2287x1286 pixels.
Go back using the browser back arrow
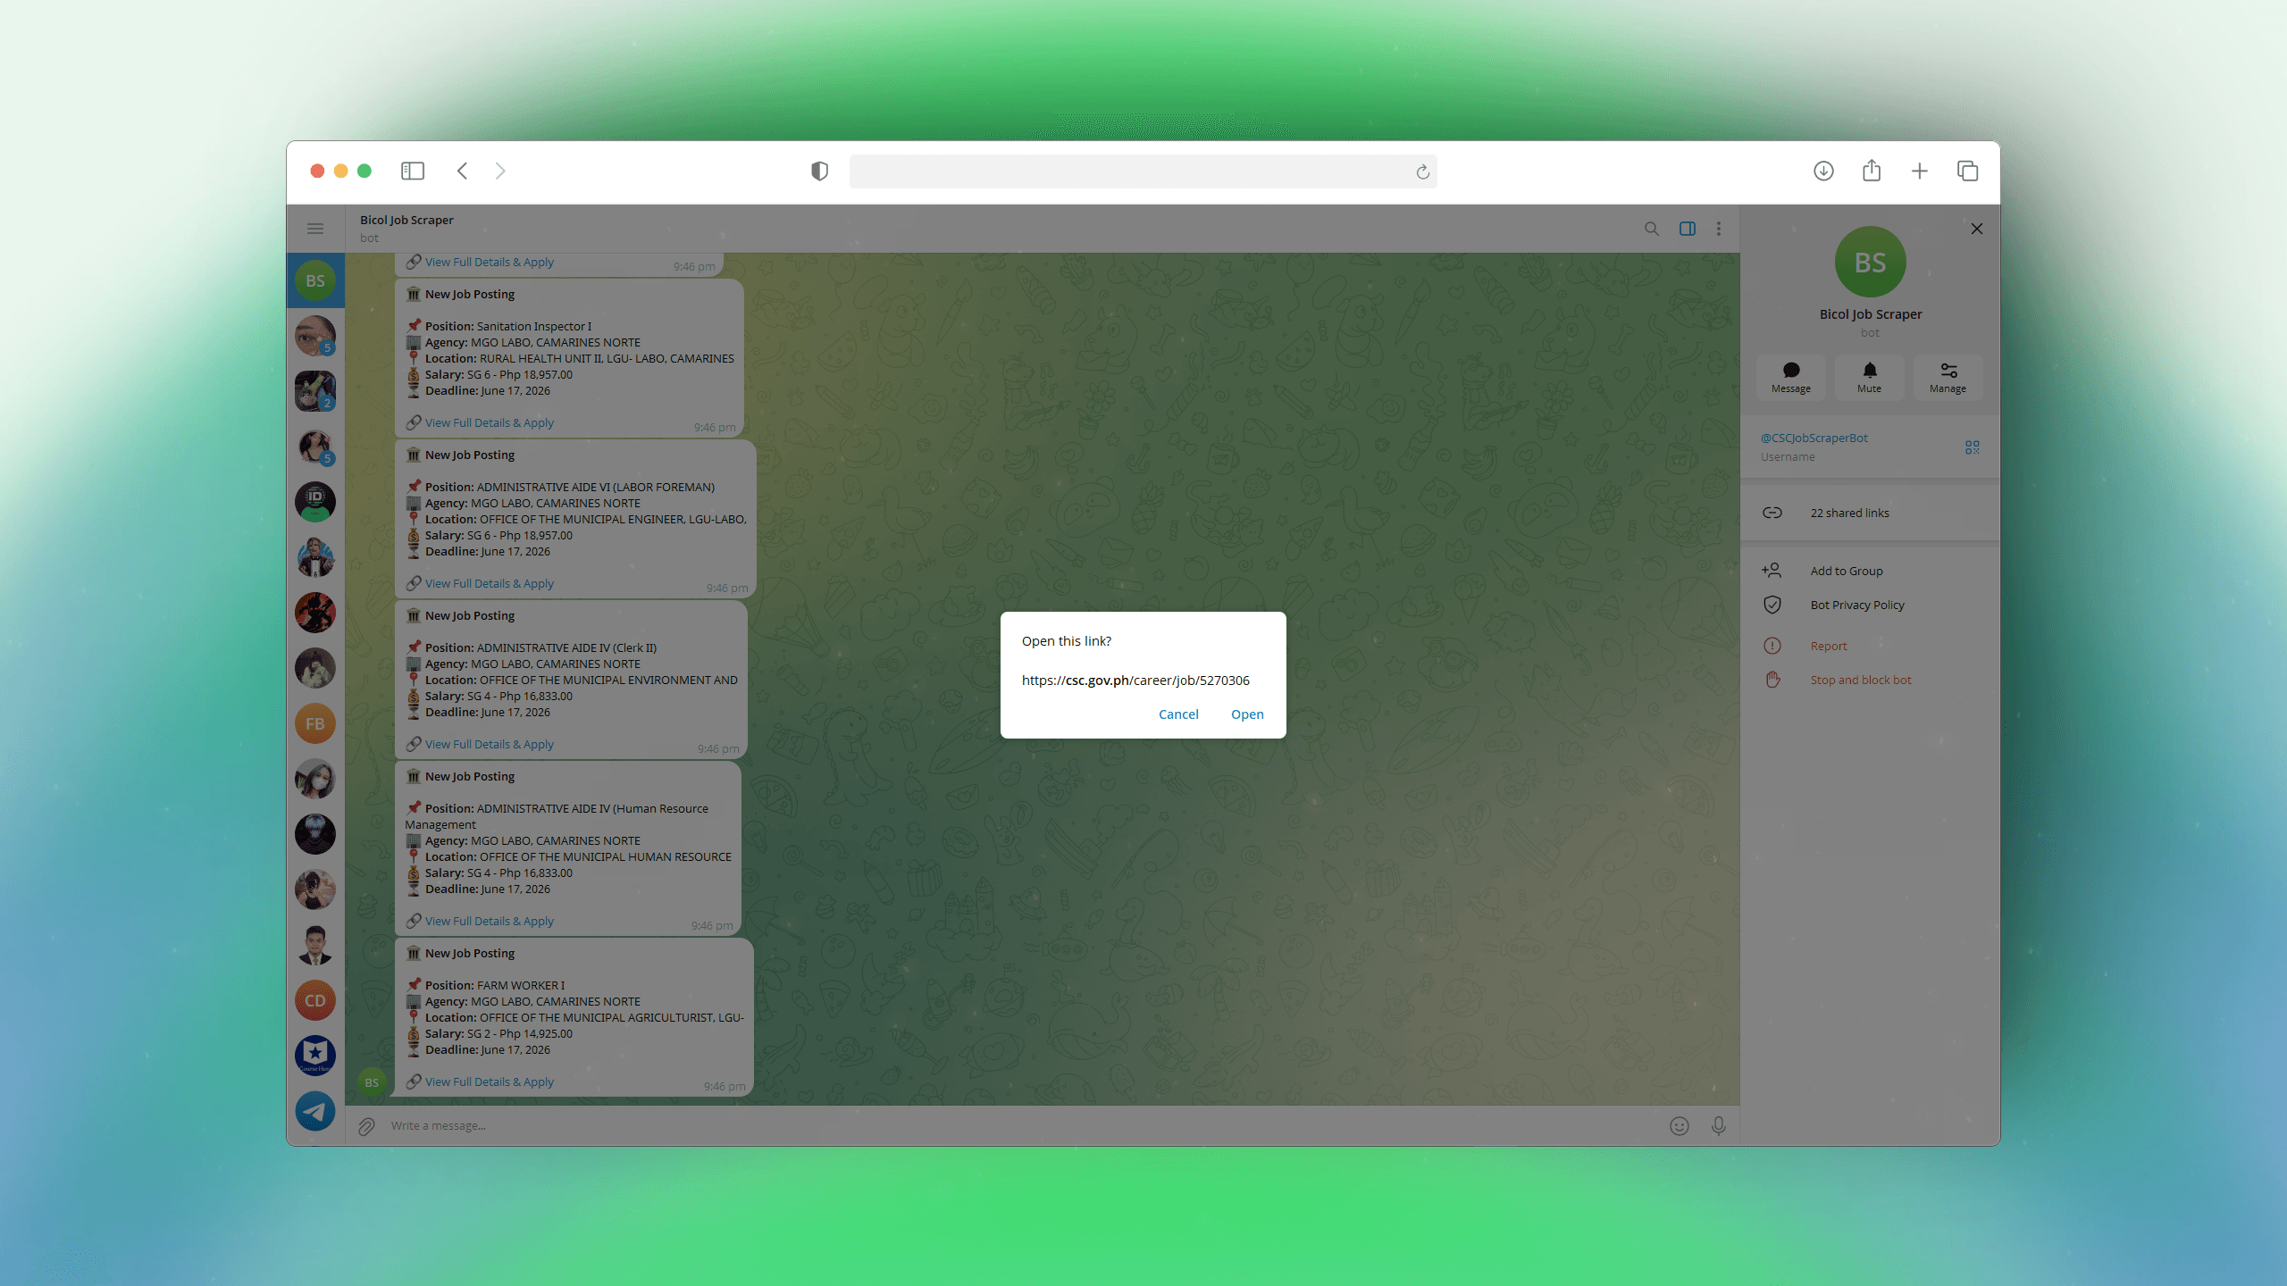462,171
